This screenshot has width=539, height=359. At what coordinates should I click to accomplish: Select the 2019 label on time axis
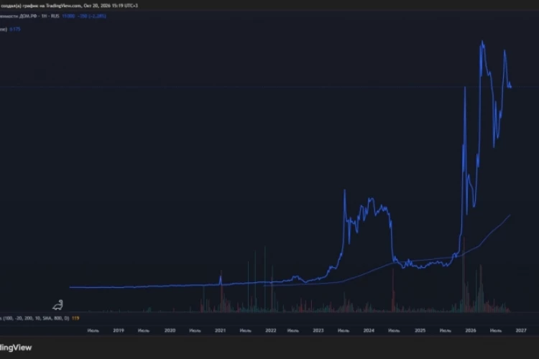(x=119, y=330)
